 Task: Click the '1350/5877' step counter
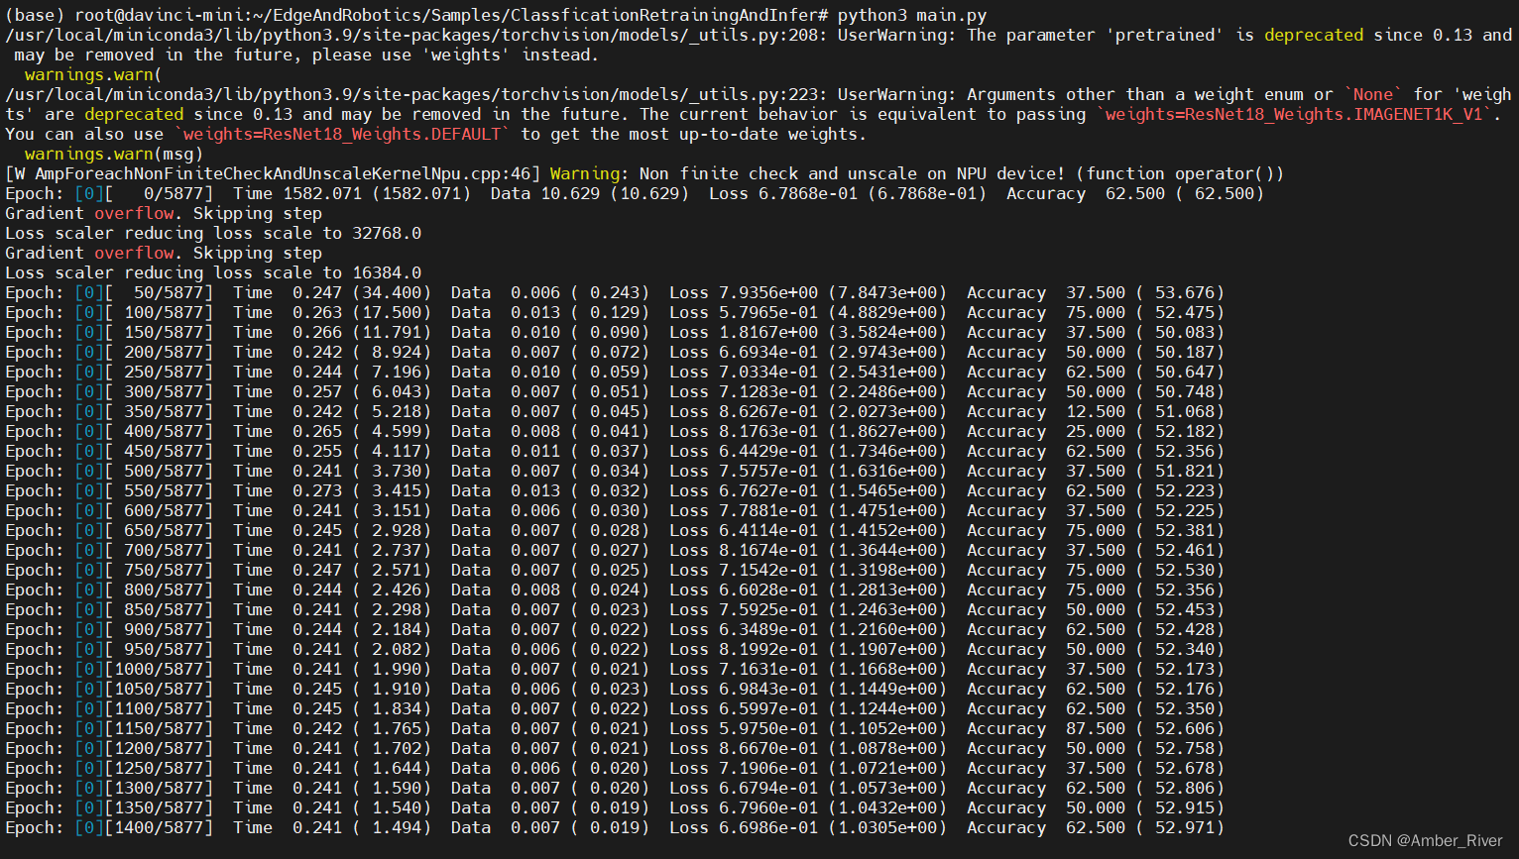[159, 807]
